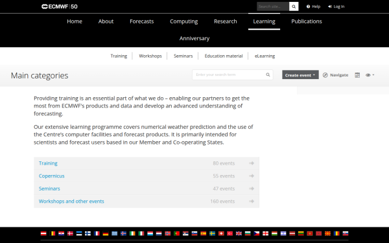Click the ECMWF 50 logo
The image size is (389, 243).
(60, 6)
